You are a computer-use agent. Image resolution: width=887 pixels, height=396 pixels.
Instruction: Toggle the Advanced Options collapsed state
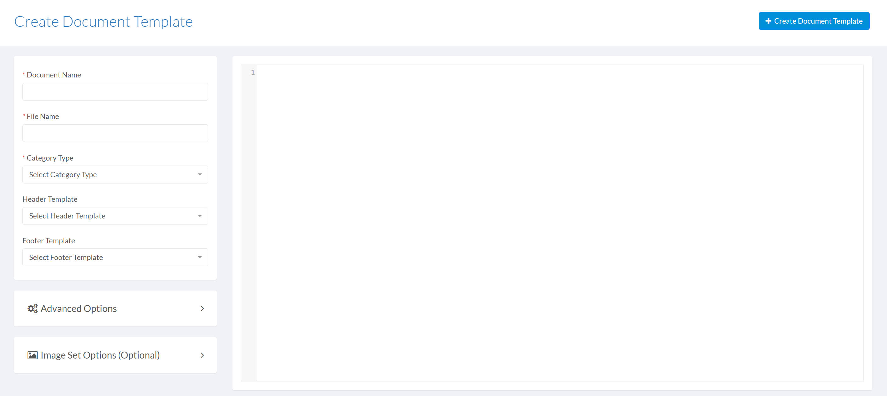115,308
